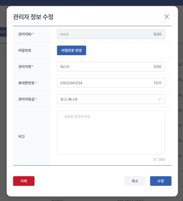183x201 pixels.
Task: Select the 관리자명 label text
Action: pos(25,67)
